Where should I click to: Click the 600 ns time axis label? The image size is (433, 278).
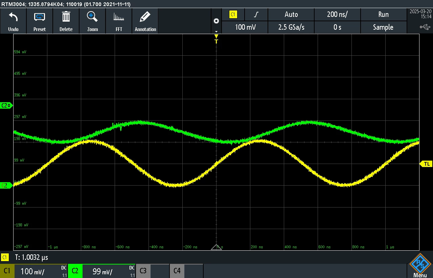[x=324, y=247]
